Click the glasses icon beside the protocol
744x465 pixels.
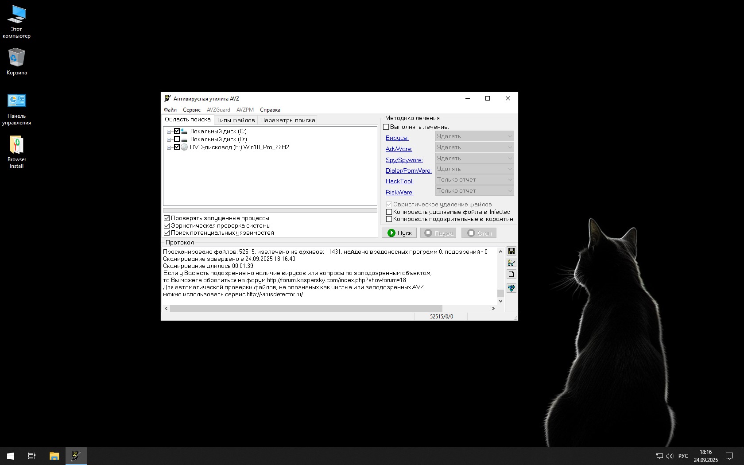pos(511,263)
